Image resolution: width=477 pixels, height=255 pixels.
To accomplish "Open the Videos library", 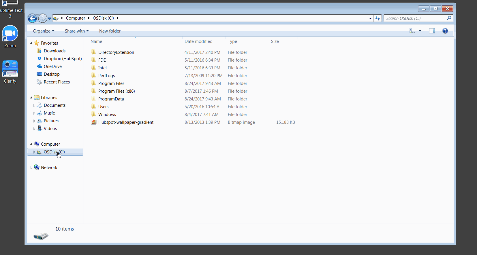I will tap(50, 129).
